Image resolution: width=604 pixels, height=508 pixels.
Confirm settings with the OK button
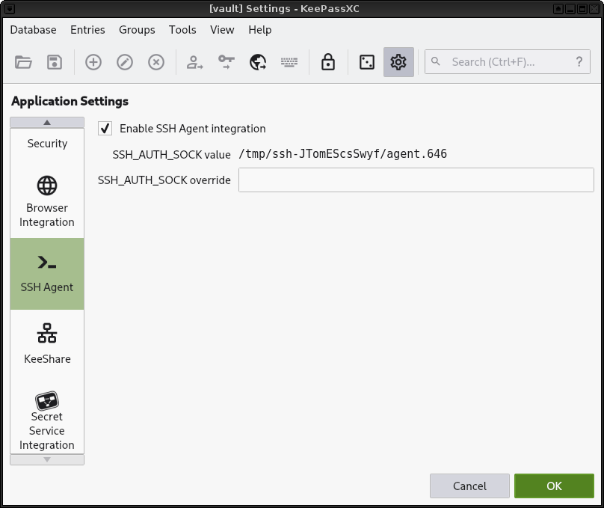pos(554,486)
